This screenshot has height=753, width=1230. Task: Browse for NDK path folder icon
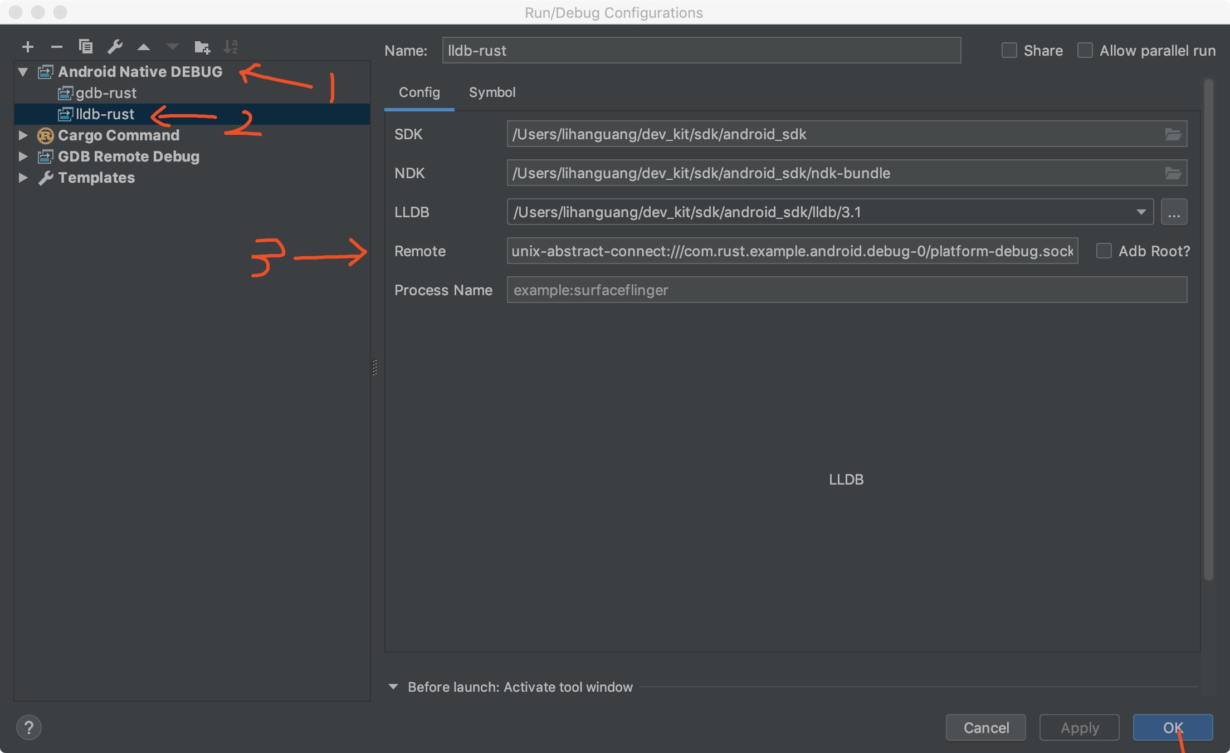[1173, 173]
